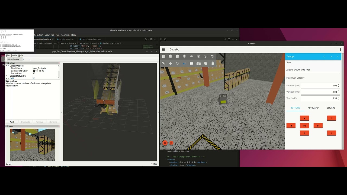This screenshot has width=347, height=195.
Task: Insert a cylinder shape in Gazebo
Action: [178, 56]
